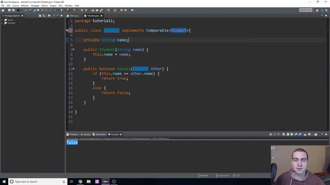Viewport: 330px width, 185px height.
Task: Click the word Comparable in line 3
Action: coord(157,30)
